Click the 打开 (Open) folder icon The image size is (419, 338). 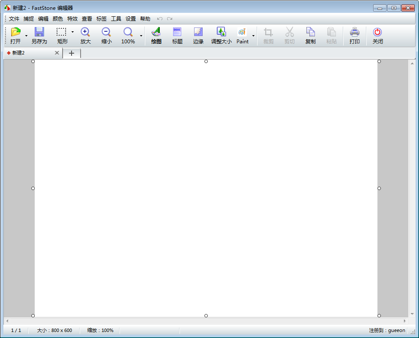pos(15,32)
